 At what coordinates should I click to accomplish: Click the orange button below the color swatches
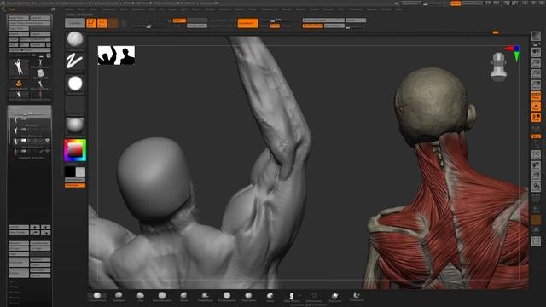click(75, 186)
